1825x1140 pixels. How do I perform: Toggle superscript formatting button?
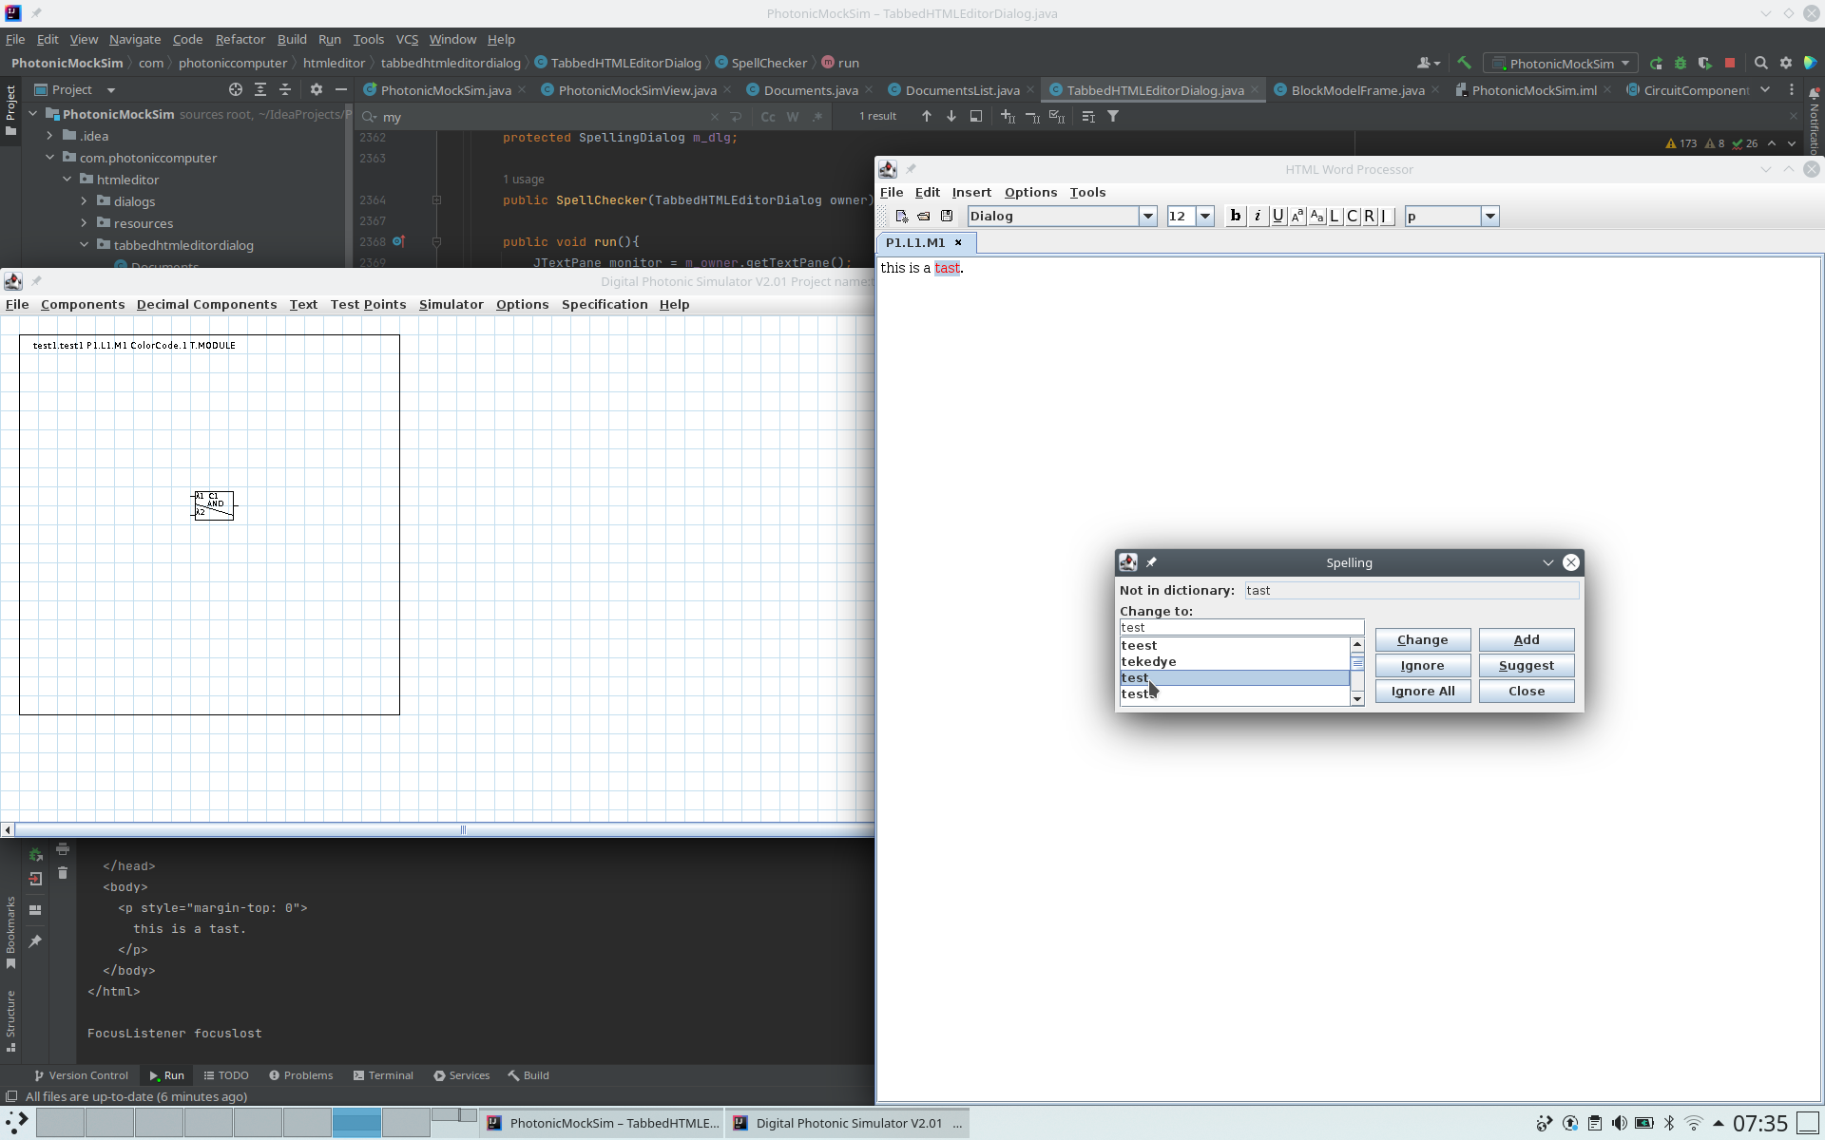tap(1297, 217)
